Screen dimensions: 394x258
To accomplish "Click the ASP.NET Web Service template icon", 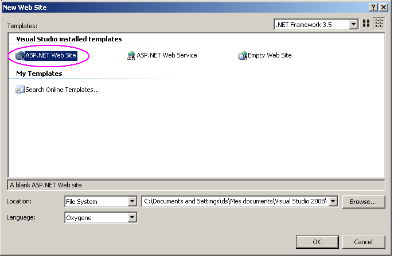I will [x=131, y=56].
